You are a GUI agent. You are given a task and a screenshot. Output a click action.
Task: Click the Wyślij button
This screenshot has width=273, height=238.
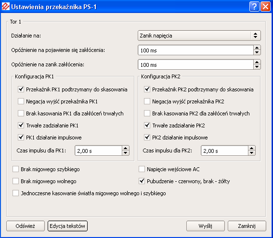tap(206, 226)
